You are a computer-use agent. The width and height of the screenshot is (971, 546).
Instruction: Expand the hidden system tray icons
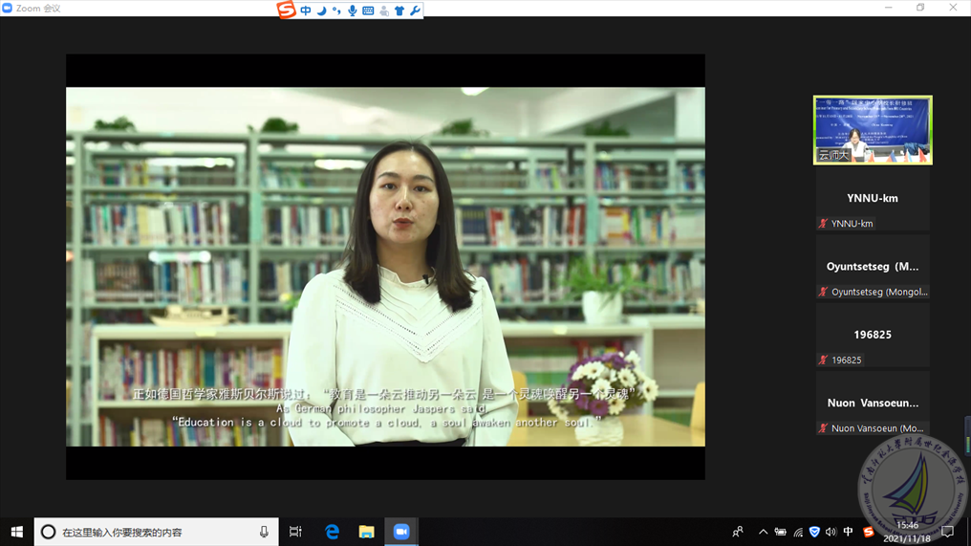click(763, 533)
